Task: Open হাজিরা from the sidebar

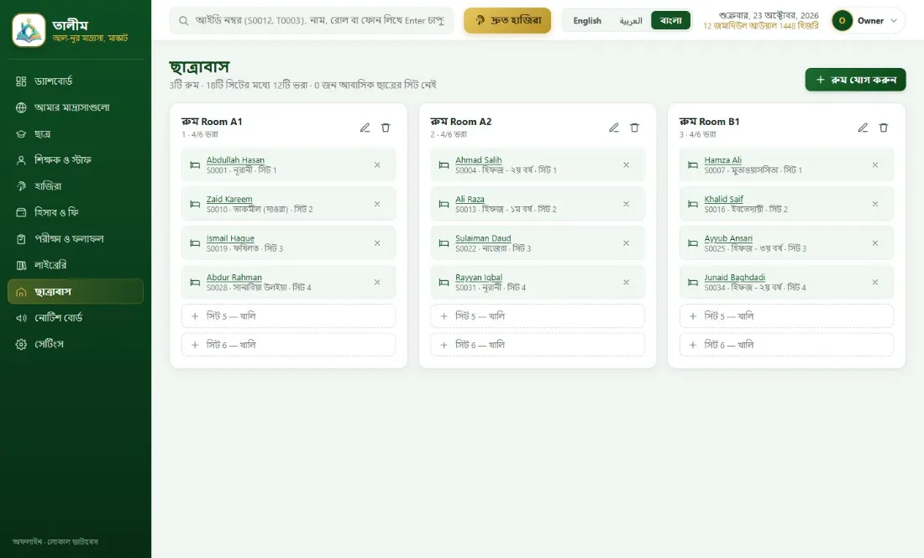Action: (x=76, y=186)
